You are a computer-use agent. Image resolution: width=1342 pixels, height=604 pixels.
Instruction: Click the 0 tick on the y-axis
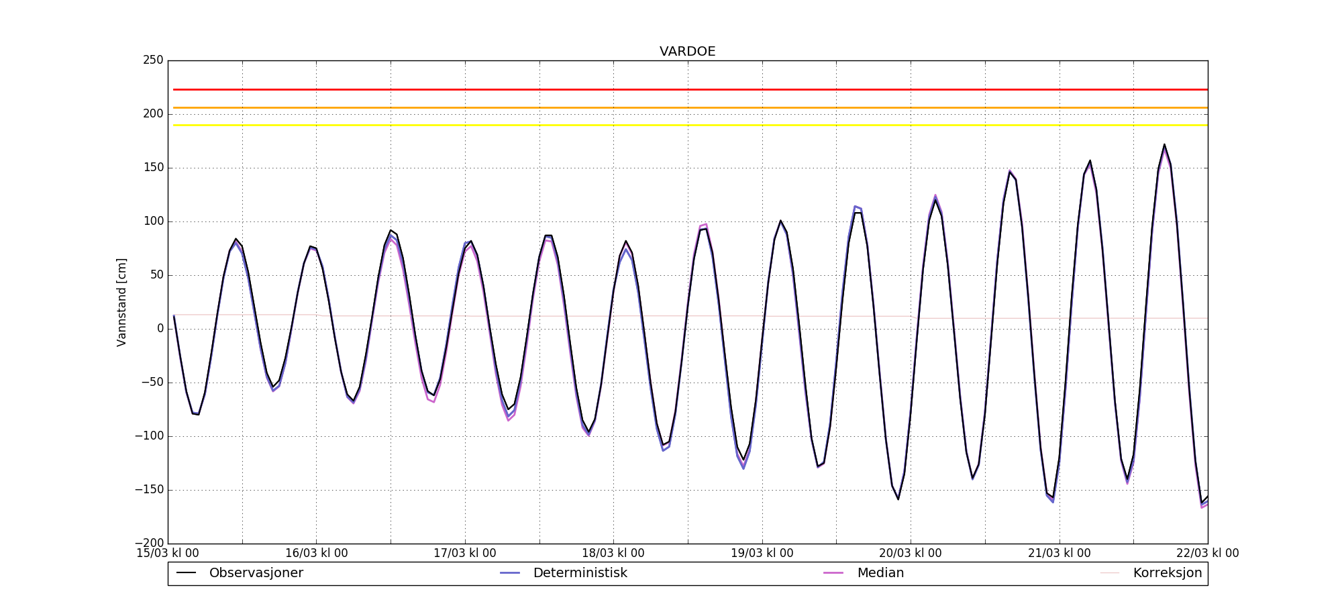click(x=160, y=329)
